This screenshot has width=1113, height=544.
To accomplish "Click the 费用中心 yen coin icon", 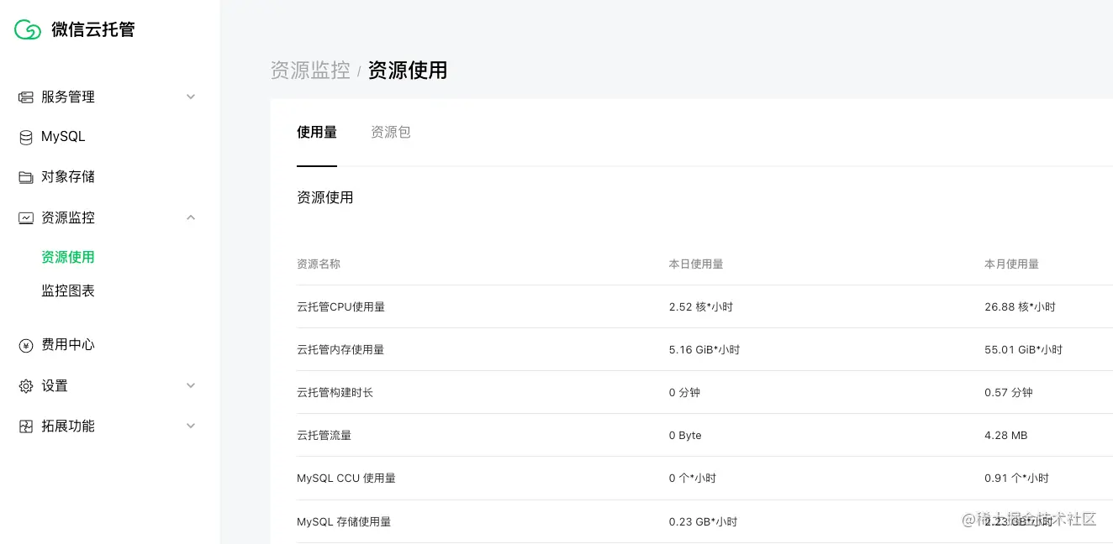I will click(26, 345).
